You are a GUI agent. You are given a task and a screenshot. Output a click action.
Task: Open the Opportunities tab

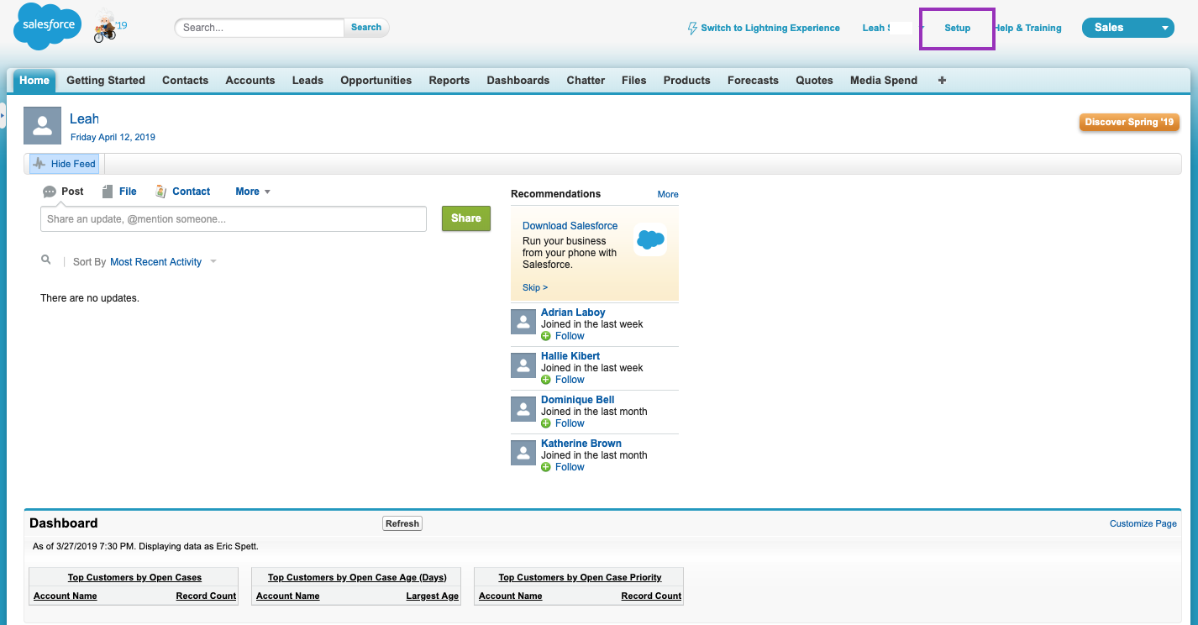point(376,81)
